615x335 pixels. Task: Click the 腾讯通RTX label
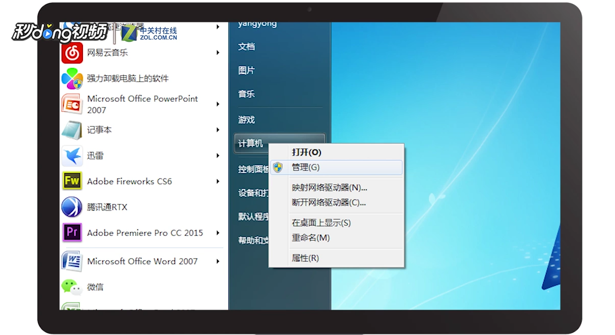click(x=107, y=207)
